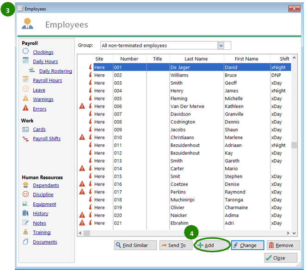This screenshot has width=306, height=271.
Task: Click the error triangle on row 014
Action: (82, 168)
